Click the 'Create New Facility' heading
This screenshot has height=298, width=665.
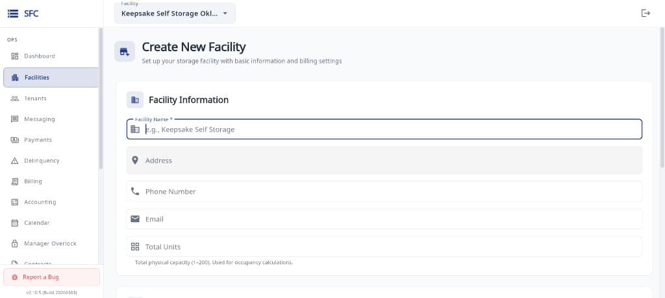coord(194,47)
